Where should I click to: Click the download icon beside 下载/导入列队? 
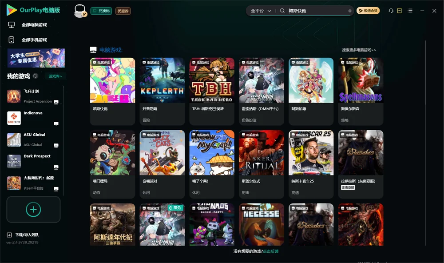9,235
